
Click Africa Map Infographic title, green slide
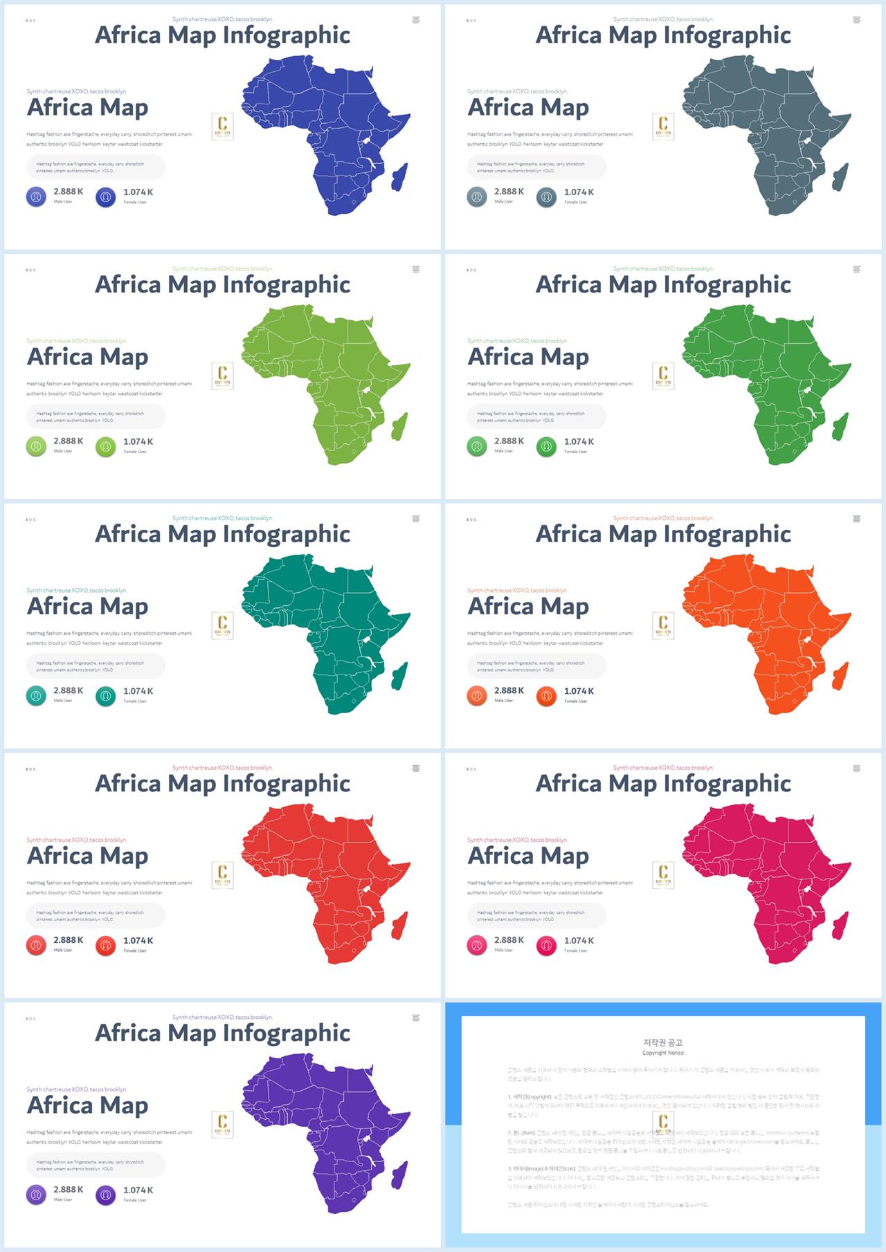click(663, 284)
